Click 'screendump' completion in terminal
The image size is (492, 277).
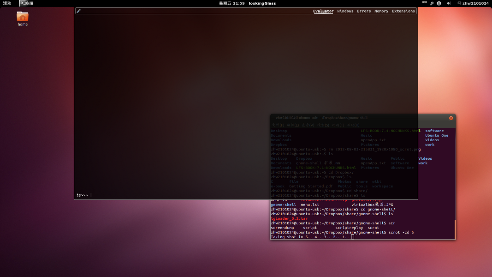tap(282, 228)
